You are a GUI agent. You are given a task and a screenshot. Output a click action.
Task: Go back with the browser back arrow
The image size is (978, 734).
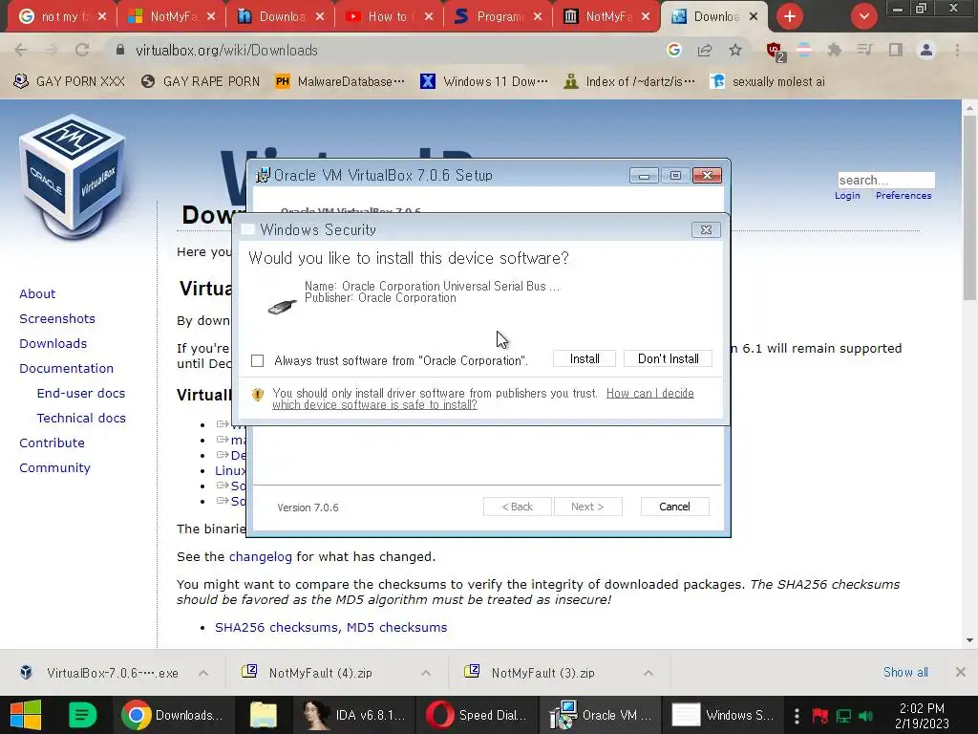(21, 51)
